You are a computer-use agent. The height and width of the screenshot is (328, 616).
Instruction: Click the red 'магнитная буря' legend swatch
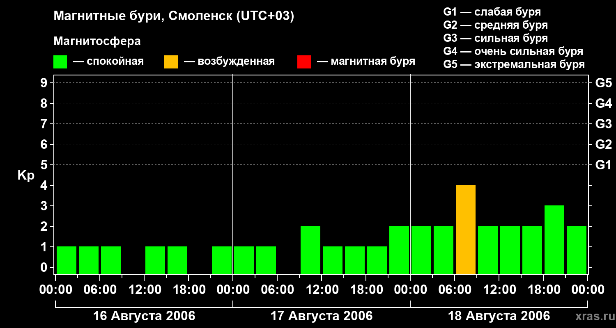304,62
